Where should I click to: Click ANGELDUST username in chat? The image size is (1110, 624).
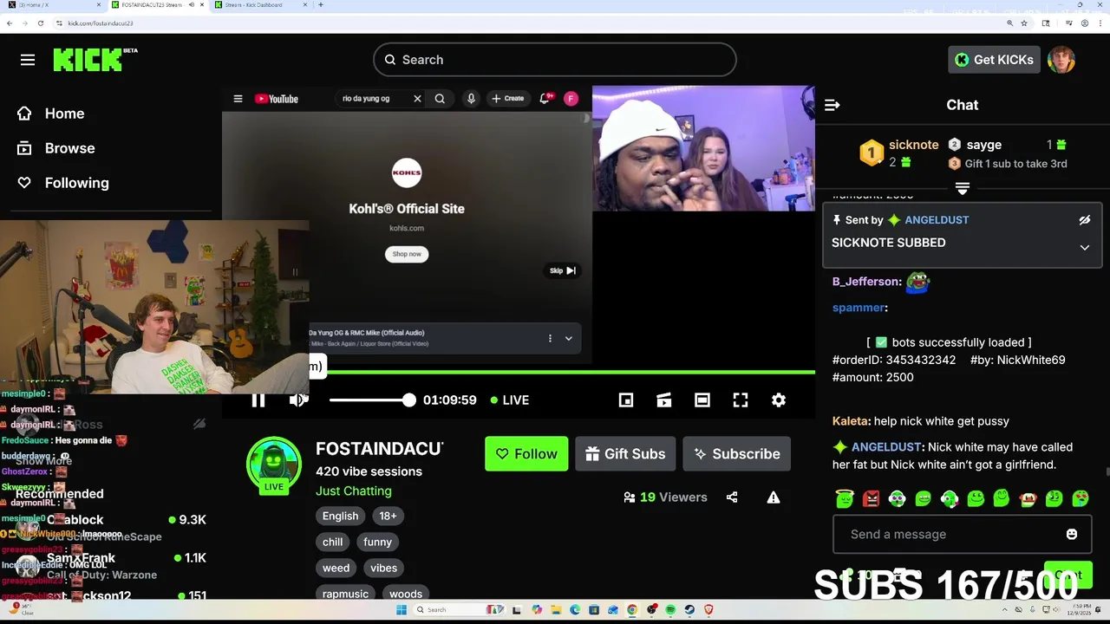pyautogui.click(x=886, y=447)
